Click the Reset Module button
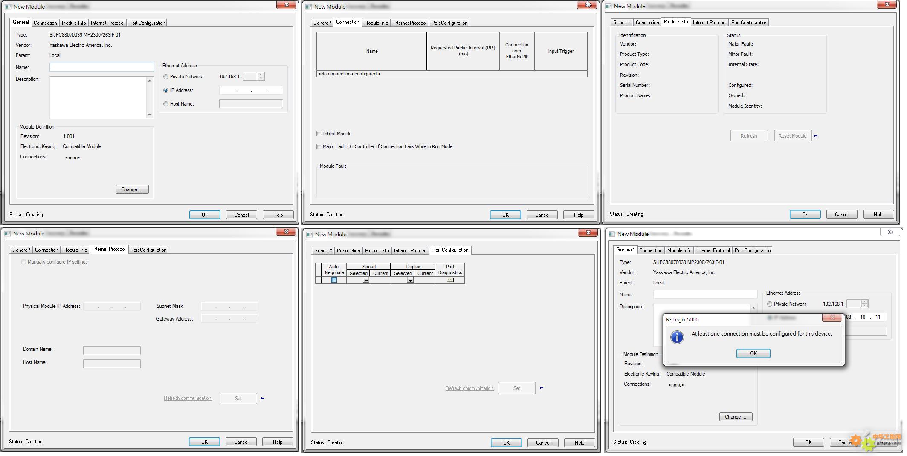Image resolution: width=907 pixels, height=456 pixels. click(x=793, y=136)
